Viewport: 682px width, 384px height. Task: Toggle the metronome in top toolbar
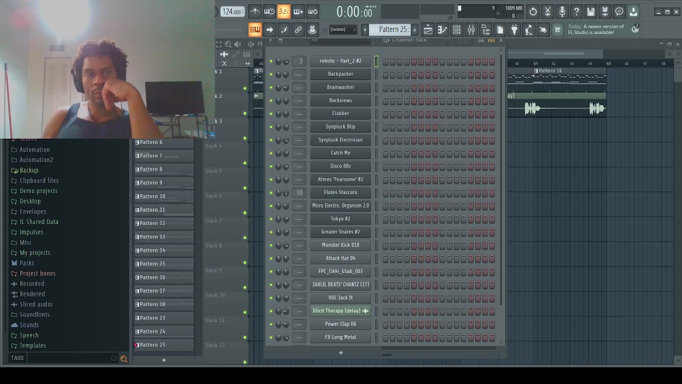point(255,11)
